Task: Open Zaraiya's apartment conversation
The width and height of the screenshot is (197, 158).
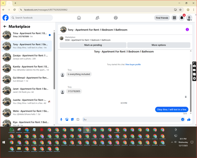Action: (x=27, y=57)
